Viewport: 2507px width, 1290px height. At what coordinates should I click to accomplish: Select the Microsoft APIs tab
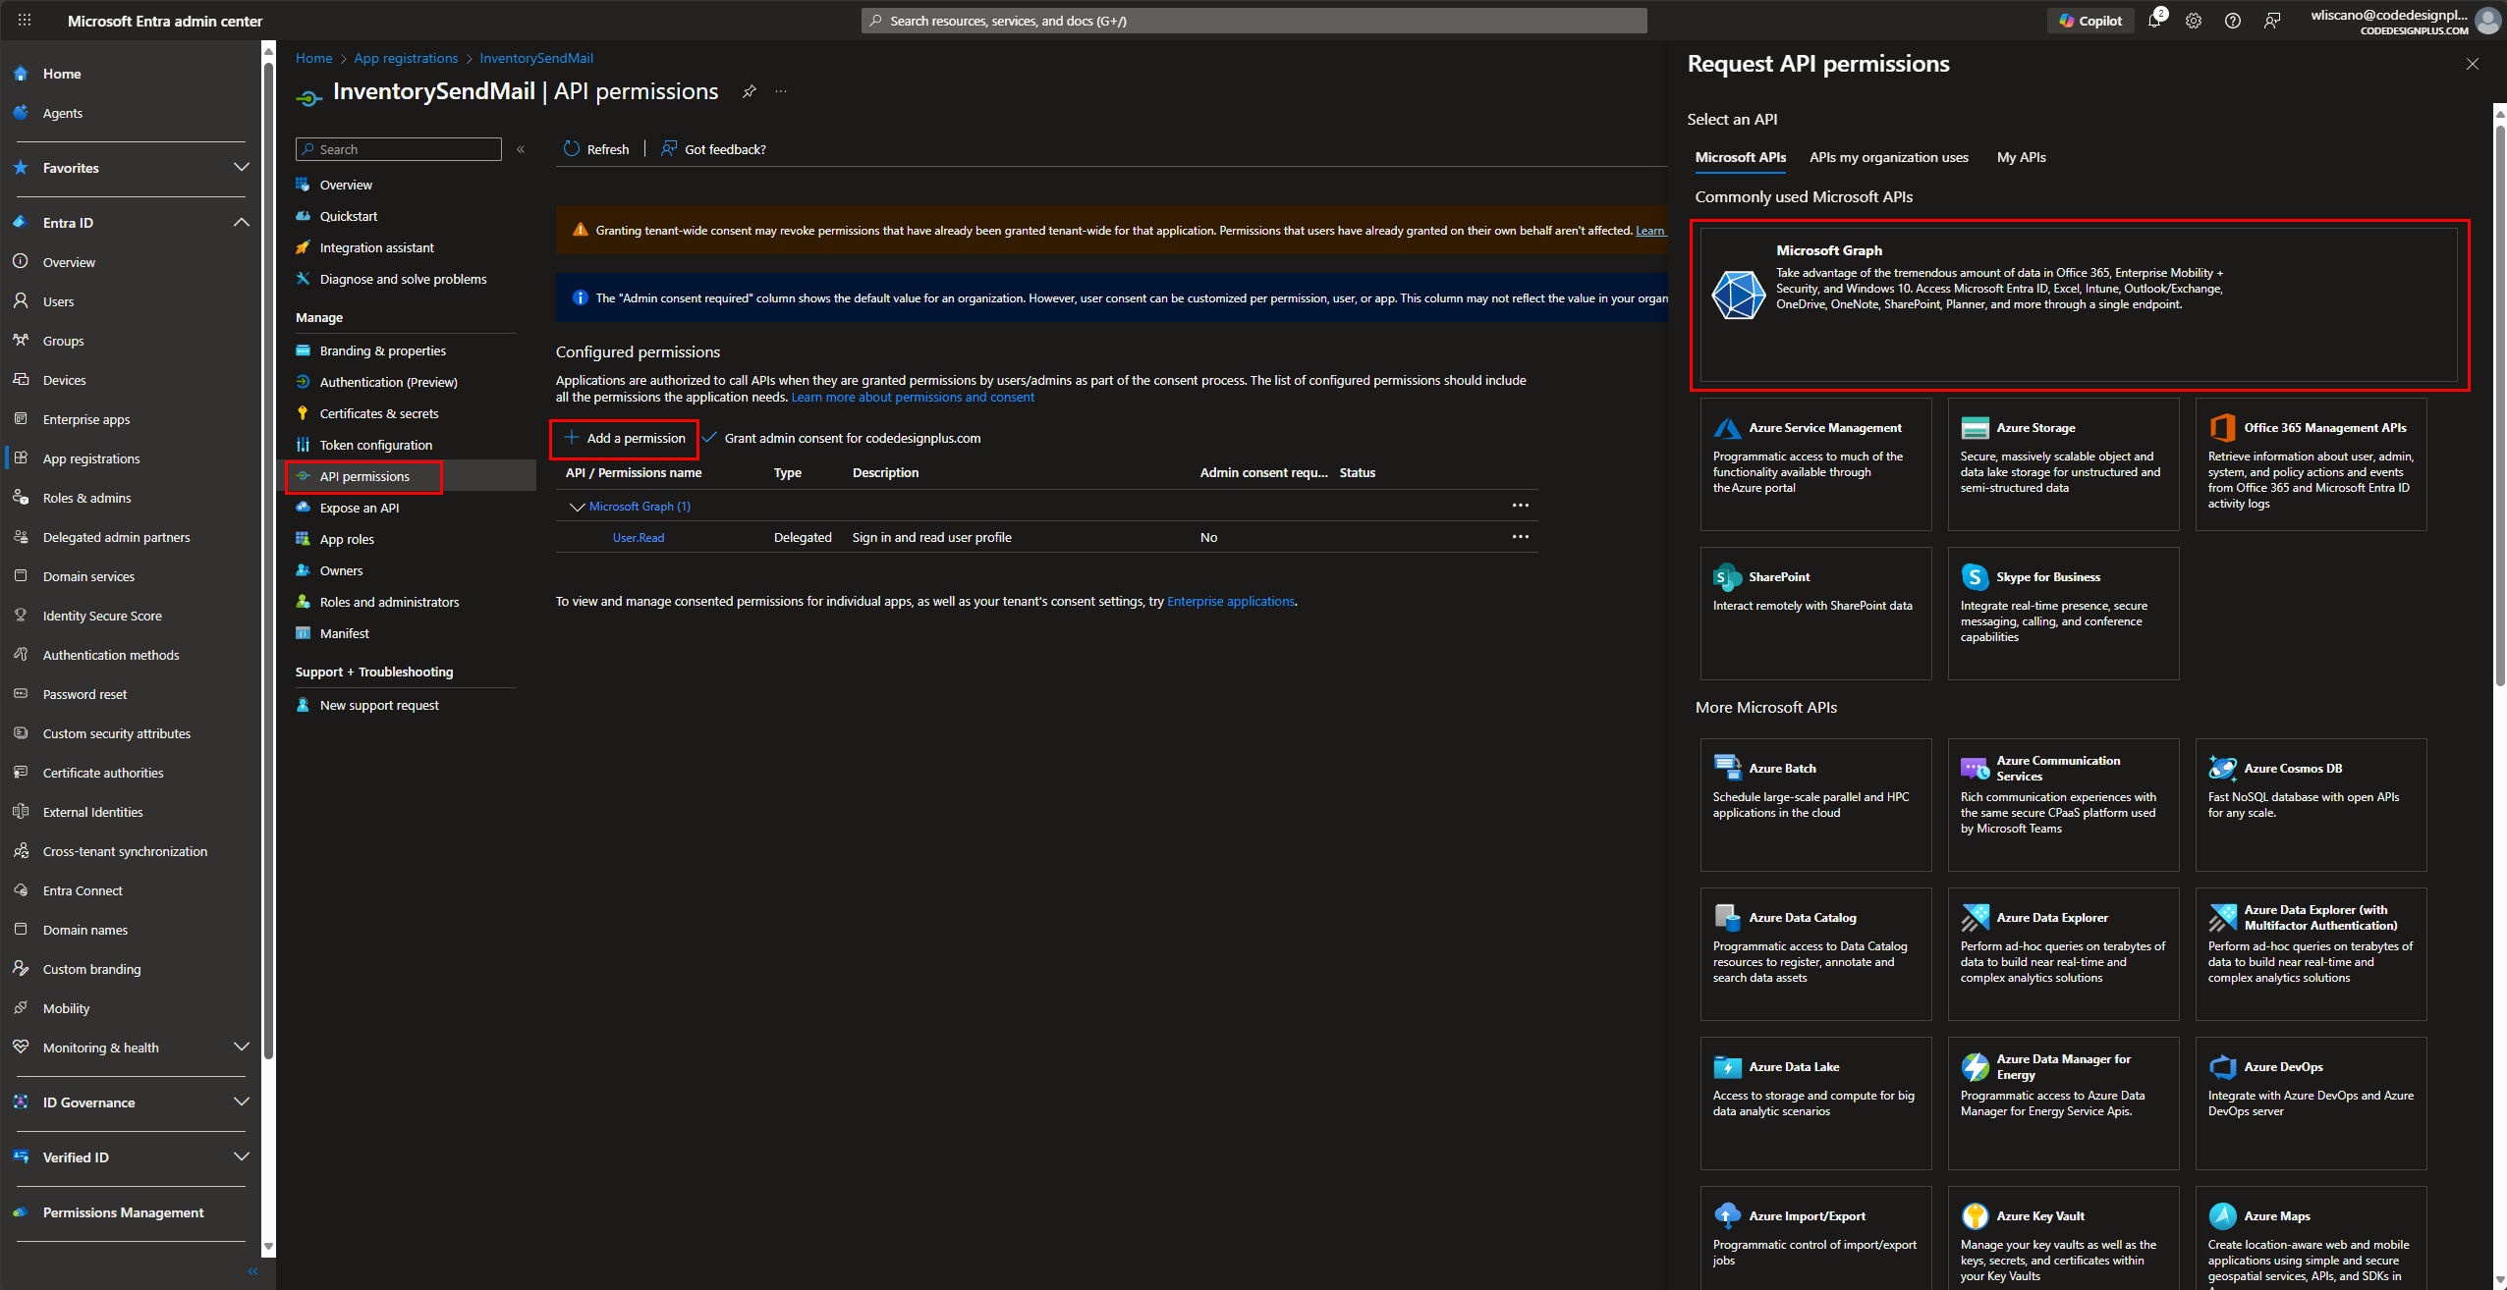point(1740,157)
